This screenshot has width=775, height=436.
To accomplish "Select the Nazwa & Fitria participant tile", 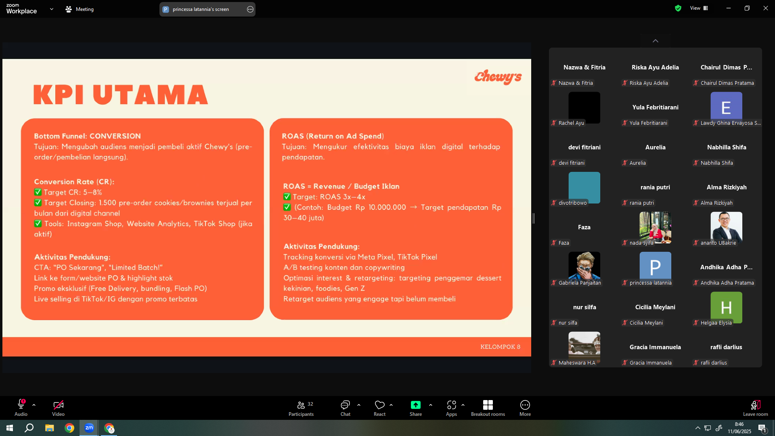I will click(584, 67).
